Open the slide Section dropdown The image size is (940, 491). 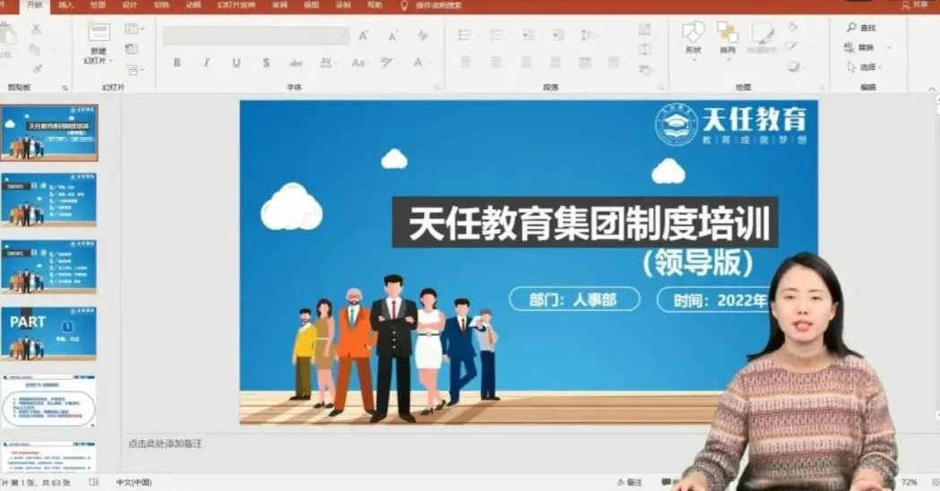click(x=134, y=70)
